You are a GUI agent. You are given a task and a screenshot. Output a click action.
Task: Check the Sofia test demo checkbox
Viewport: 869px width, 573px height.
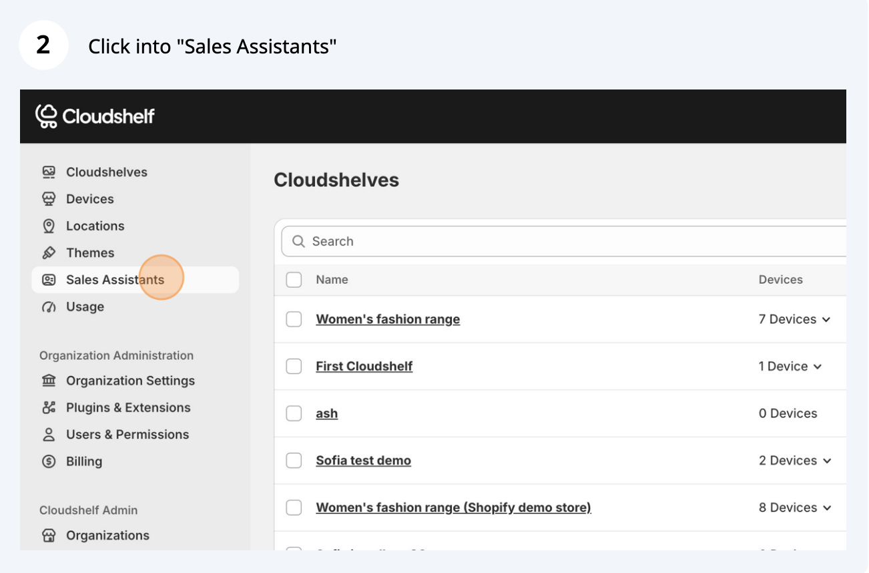294,460
